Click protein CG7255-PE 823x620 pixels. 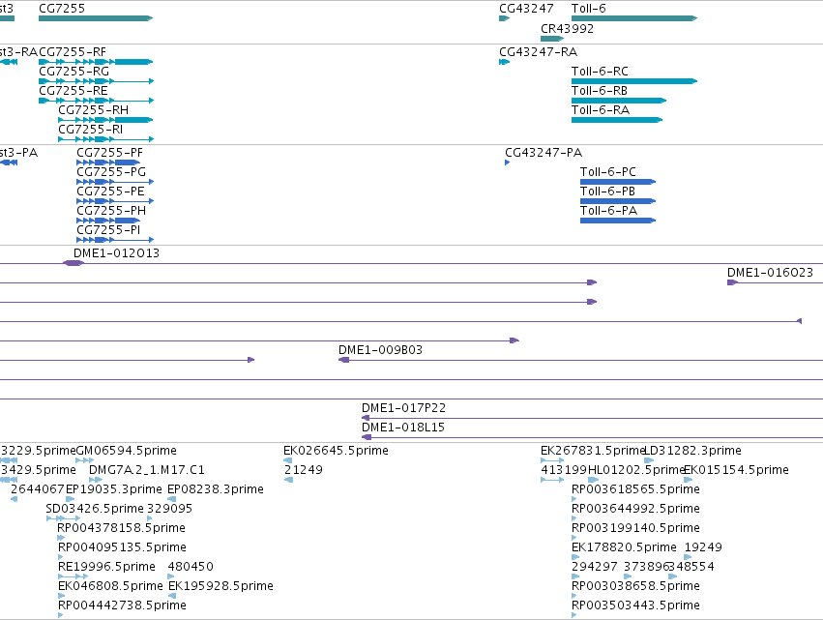(x=115, y=201)
